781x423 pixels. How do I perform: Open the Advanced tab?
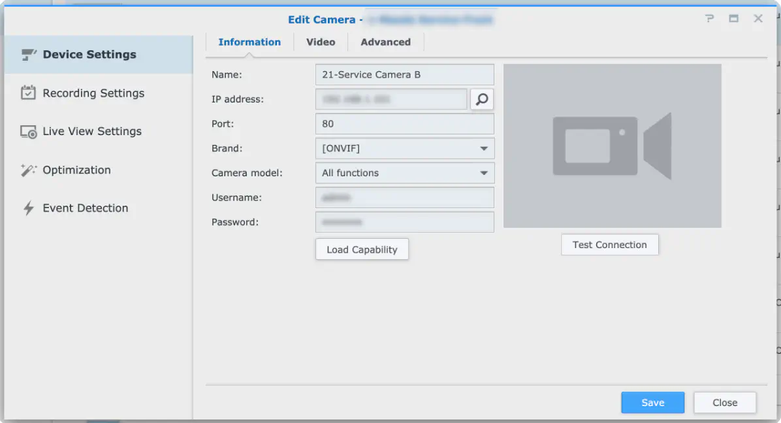[x=385, y=42]
